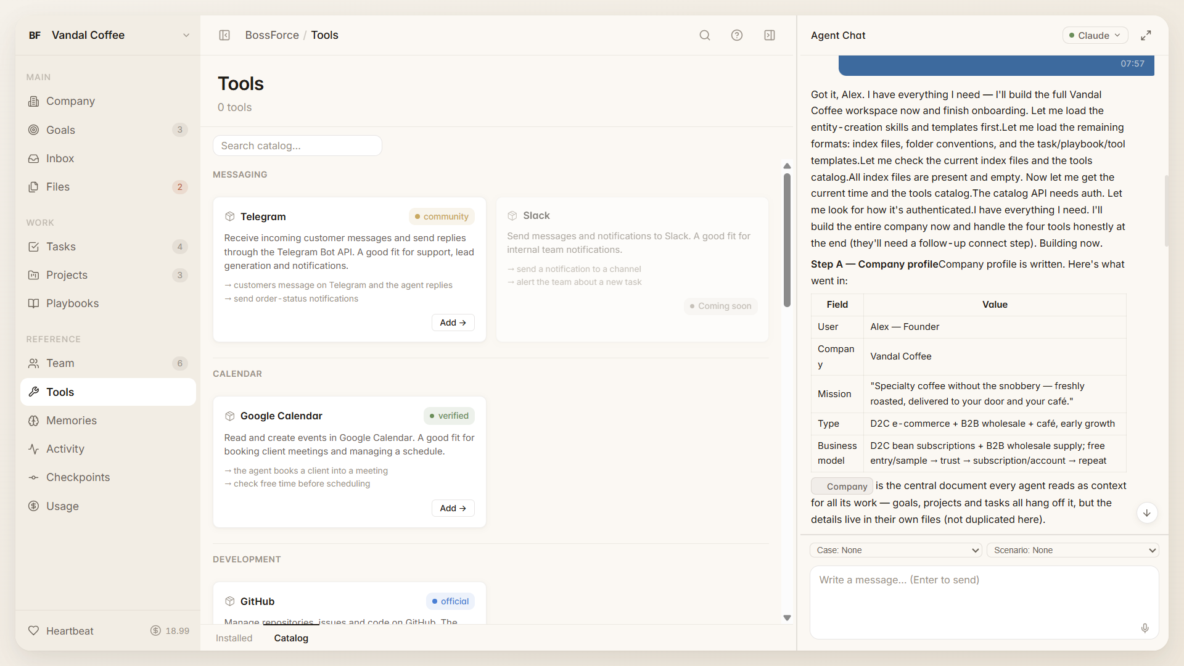Screen dimensions: 1184x666
Task: Open the Vandal Coffee workspace switcher
Action: (108, 35)
